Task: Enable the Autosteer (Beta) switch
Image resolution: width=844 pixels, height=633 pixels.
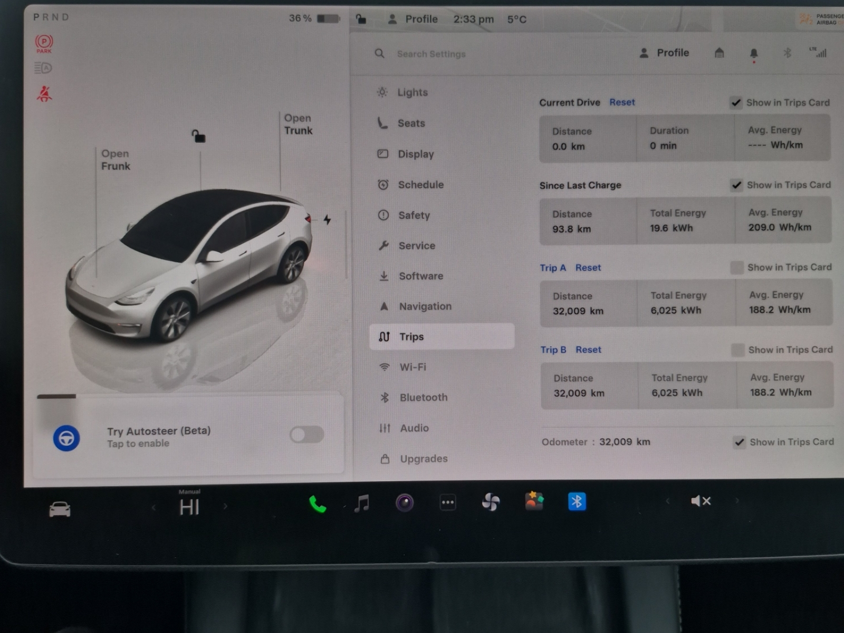Action: (x=306, y=435)
